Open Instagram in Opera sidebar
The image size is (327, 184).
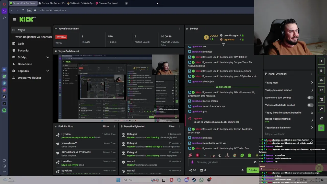coord(4,90)
